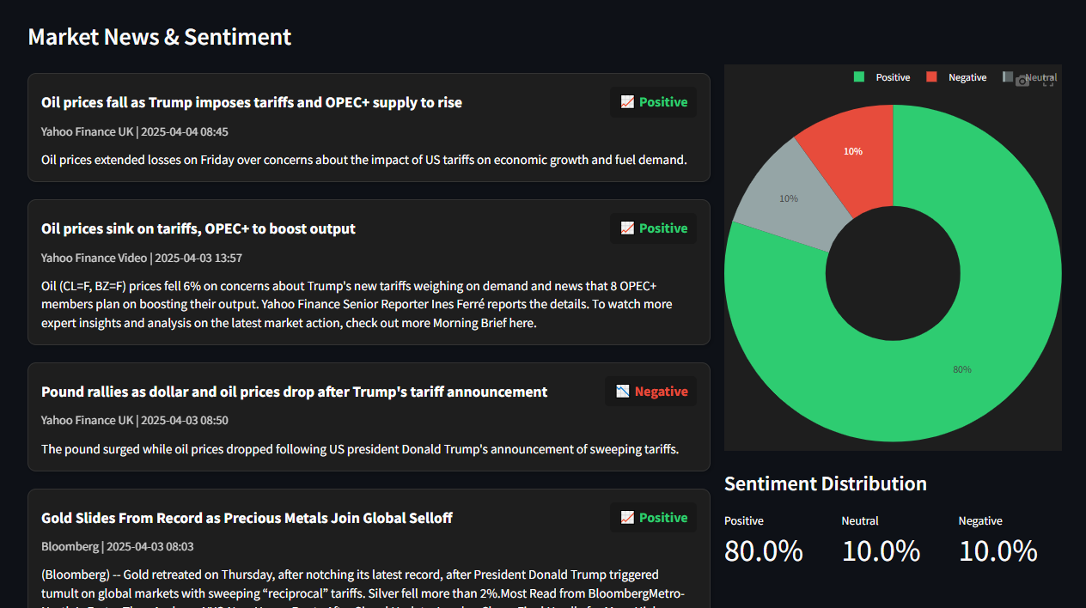Select the green Positive legend swatch
The image size is (1086, 608).
pos(858,77)
